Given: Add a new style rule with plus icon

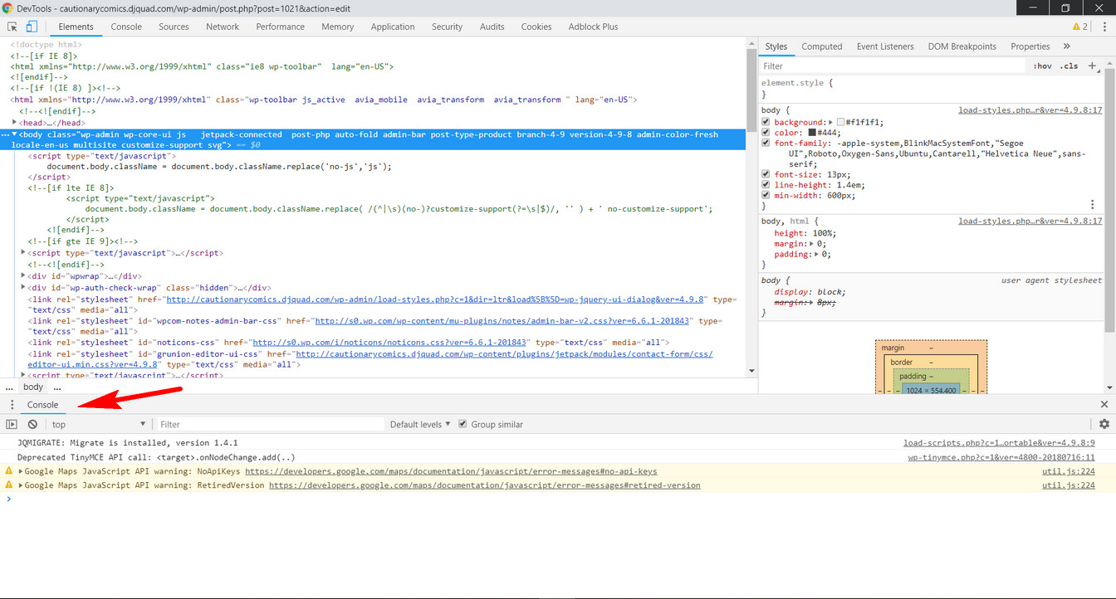Looking at the screenshot, I should [1093, 66].
